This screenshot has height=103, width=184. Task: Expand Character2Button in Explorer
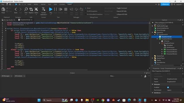click(x=162, y=52)
